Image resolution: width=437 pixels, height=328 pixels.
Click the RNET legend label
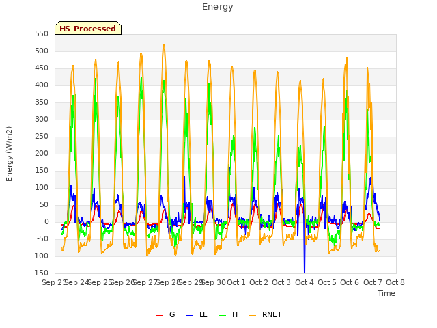[272, 314]
